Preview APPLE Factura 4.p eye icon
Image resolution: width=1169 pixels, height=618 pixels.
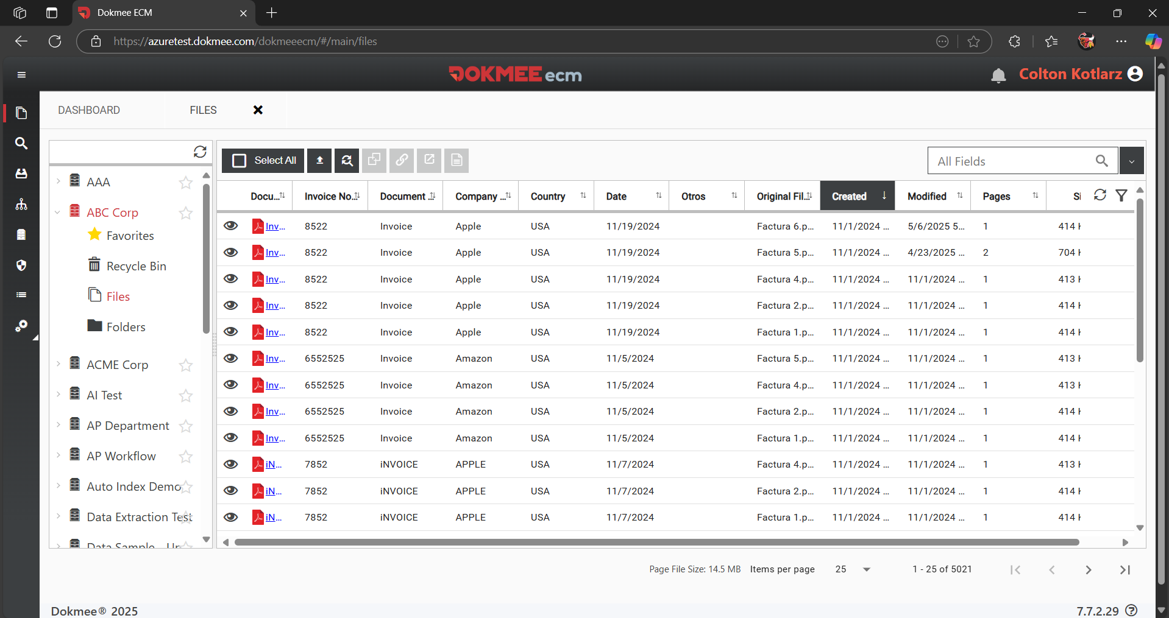pyautogui.click(x=230, y=464)
